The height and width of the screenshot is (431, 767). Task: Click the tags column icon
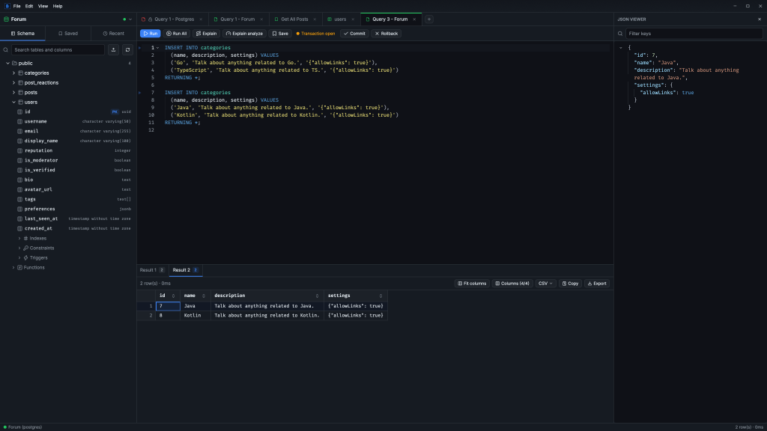19,199
